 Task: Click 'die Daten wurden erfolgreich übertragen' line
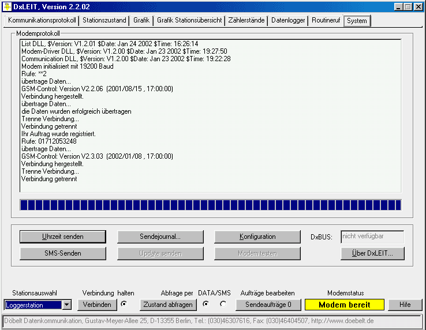[x=76, y=111]
